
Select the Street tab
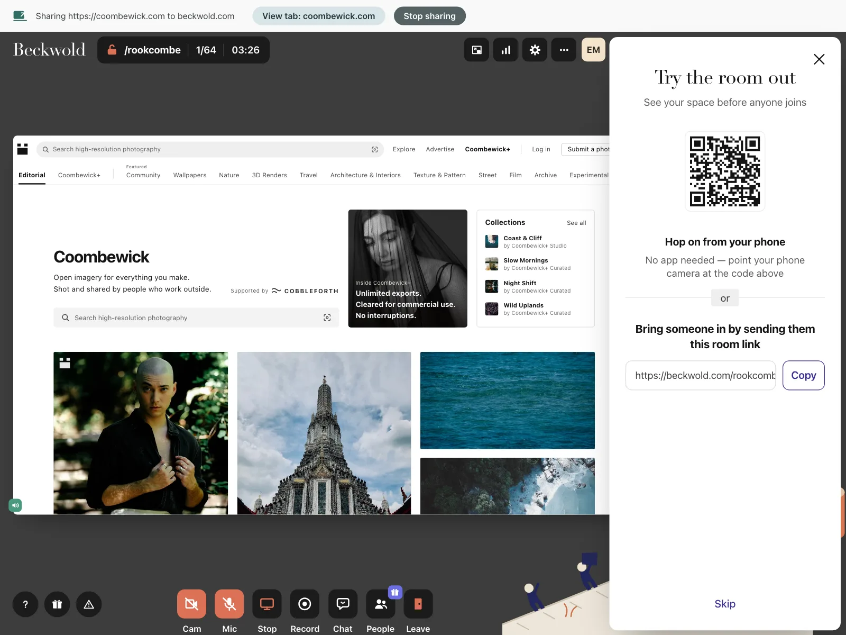[488, 175]
